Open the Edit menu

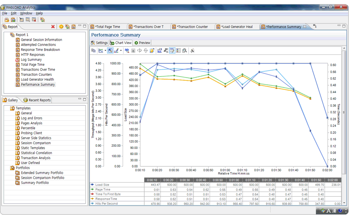point(13,13)
